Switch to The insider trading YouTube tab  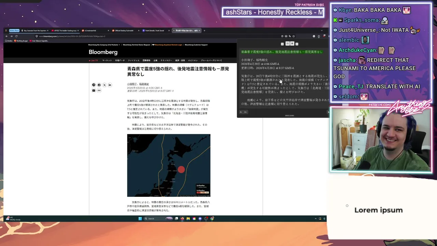click(64, 30)
